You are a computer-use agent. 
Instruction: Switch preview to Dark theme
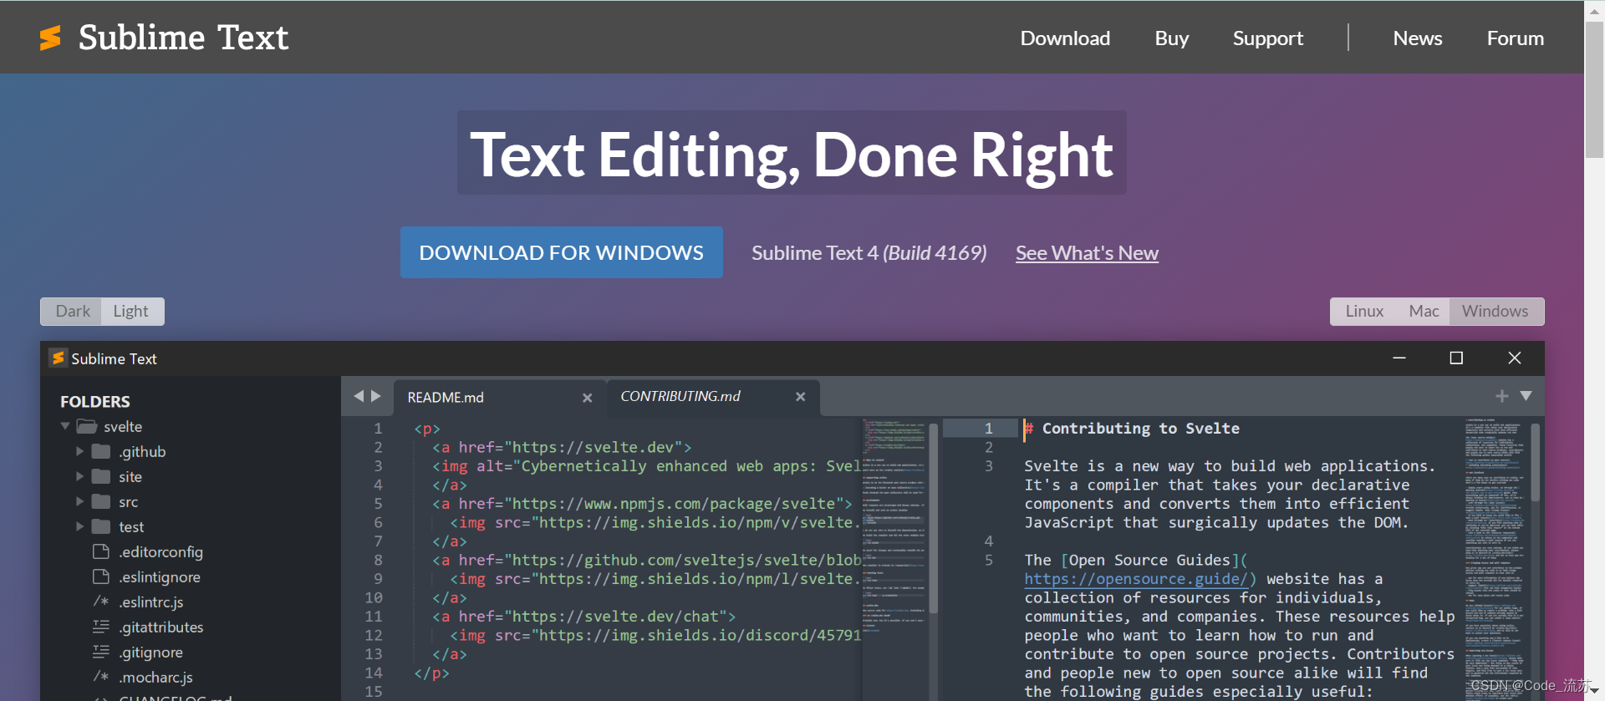click(x=72, y=311)
